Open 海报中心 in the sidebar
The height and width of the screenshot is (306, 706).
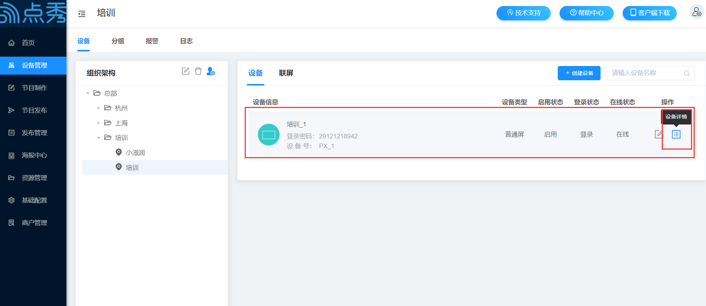(33, 155)
